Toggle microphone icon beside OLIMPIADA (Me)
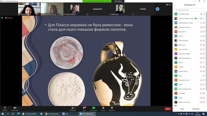The width and height of the screenshot is (207, 116). 200,14
